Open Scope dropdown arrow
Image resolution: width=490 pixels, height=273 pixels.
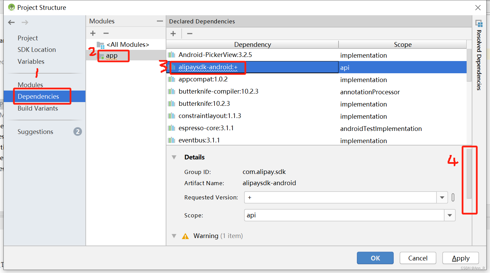coord(450,215)
